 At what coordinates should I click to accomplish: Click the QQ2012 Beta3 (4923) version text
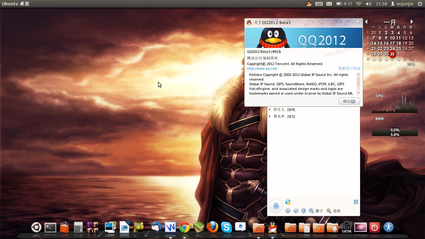pyautogui.click(x=264, y=52)
